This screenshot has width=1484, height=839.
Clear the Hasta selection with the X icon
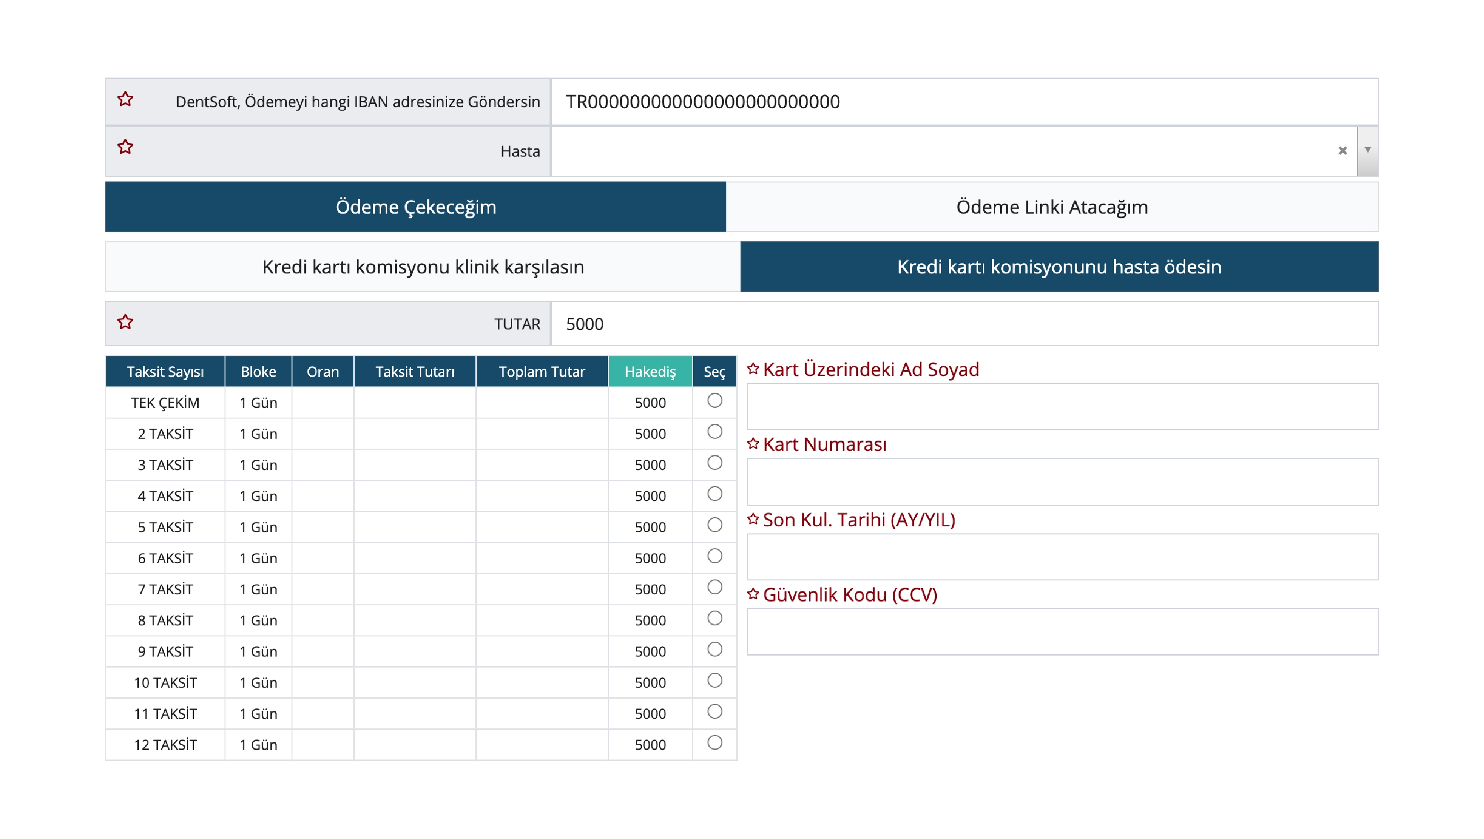[1342, 150]
